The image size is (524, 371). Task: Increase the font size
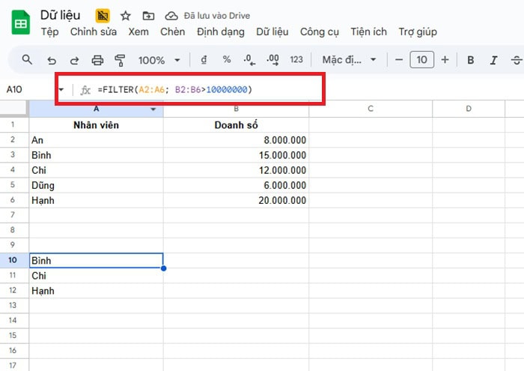point(445,60)
